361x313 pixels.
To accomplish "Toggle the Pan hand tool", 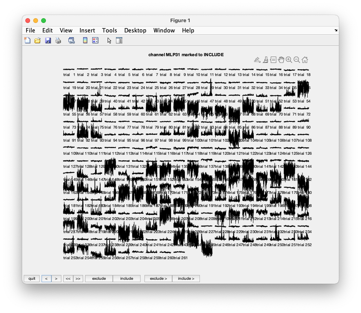I will pos(281,59).
